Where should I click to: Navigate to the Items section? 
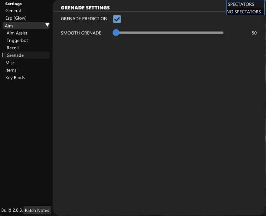pyautogui.click(x=11, y=70)
